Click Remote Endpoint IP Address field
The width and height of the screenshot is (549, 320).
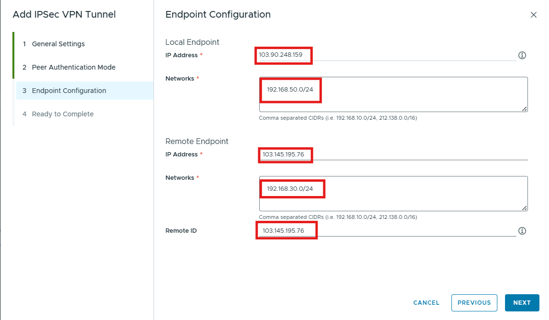(x=393, y=154)
